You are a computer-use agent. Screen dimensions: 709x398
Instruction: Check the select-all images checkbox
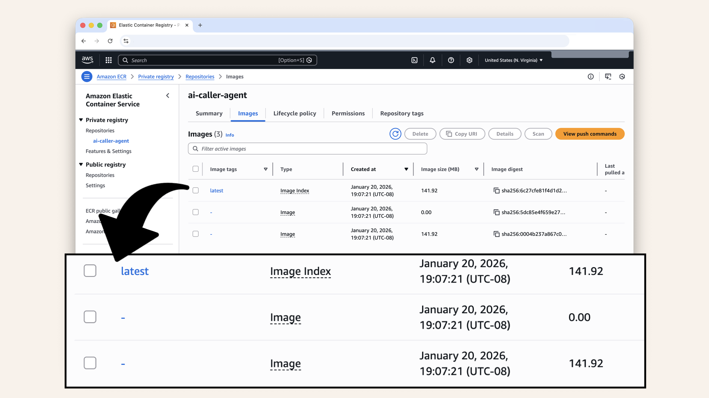(196, 169)
